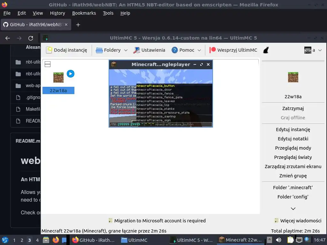Open the Foldery toolbar button
The width and height of the screenshot is (327, 245).
[108, 50]
